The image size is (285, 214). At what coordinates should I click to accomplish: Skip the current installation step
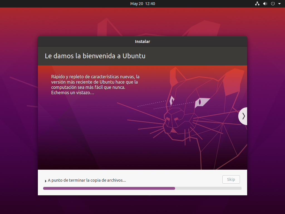pyautogui.click(x=231, y=179)
